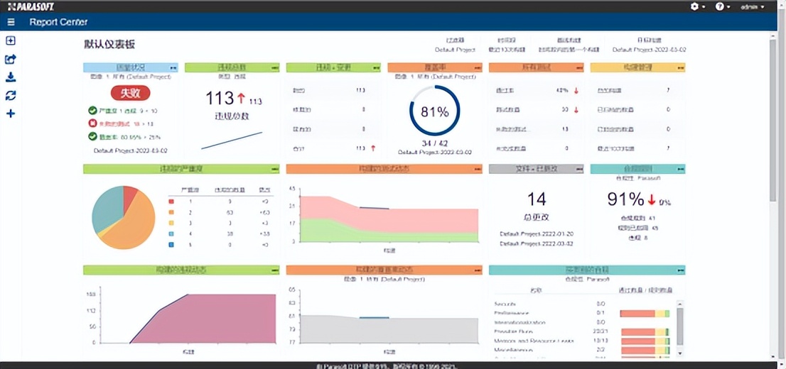
Task: Click the orange slice of pie chart
Action: coord(135,224)
